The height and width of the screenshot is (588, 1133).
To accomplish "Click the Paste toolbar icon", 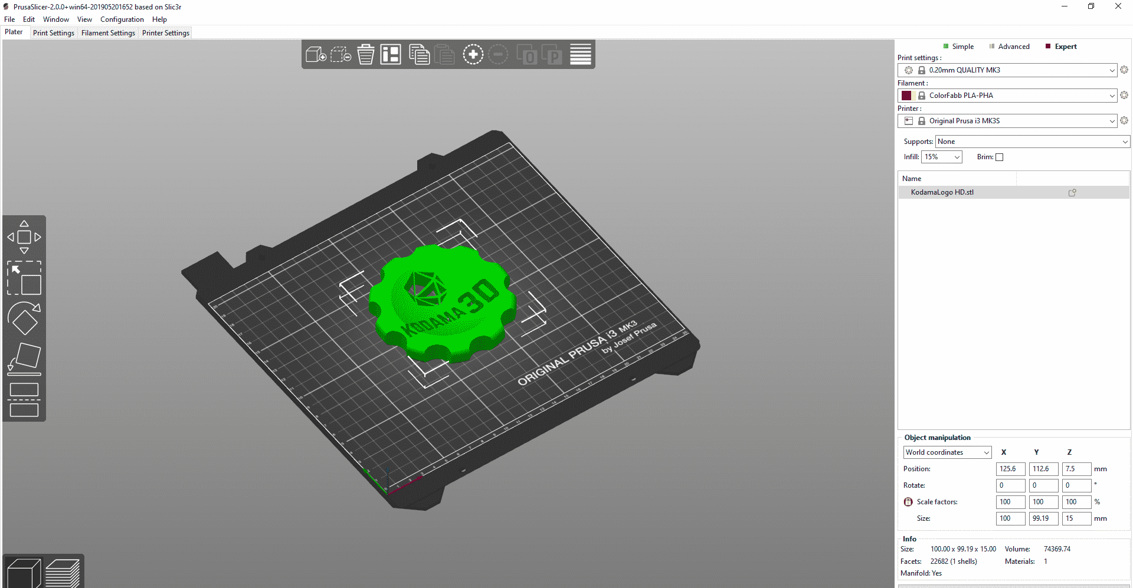I will point(444,55).
